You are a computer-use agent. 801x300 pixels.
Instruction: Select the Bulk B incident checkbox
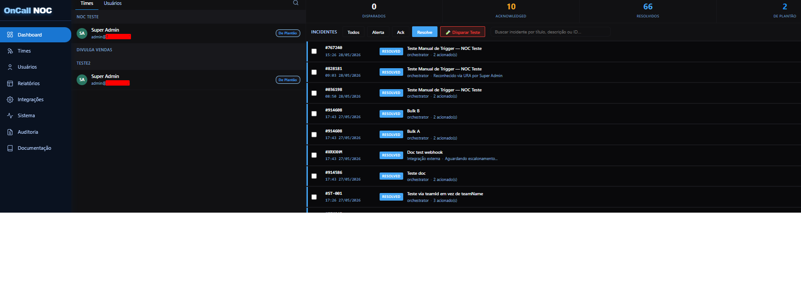314,114
